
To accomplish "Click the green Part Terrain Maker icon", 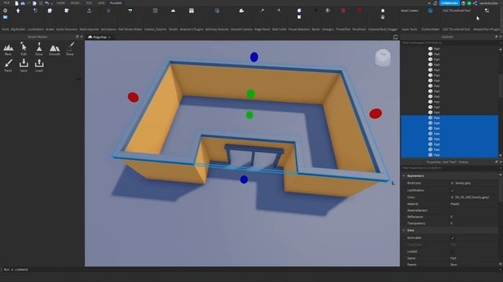I will [130, 10].
